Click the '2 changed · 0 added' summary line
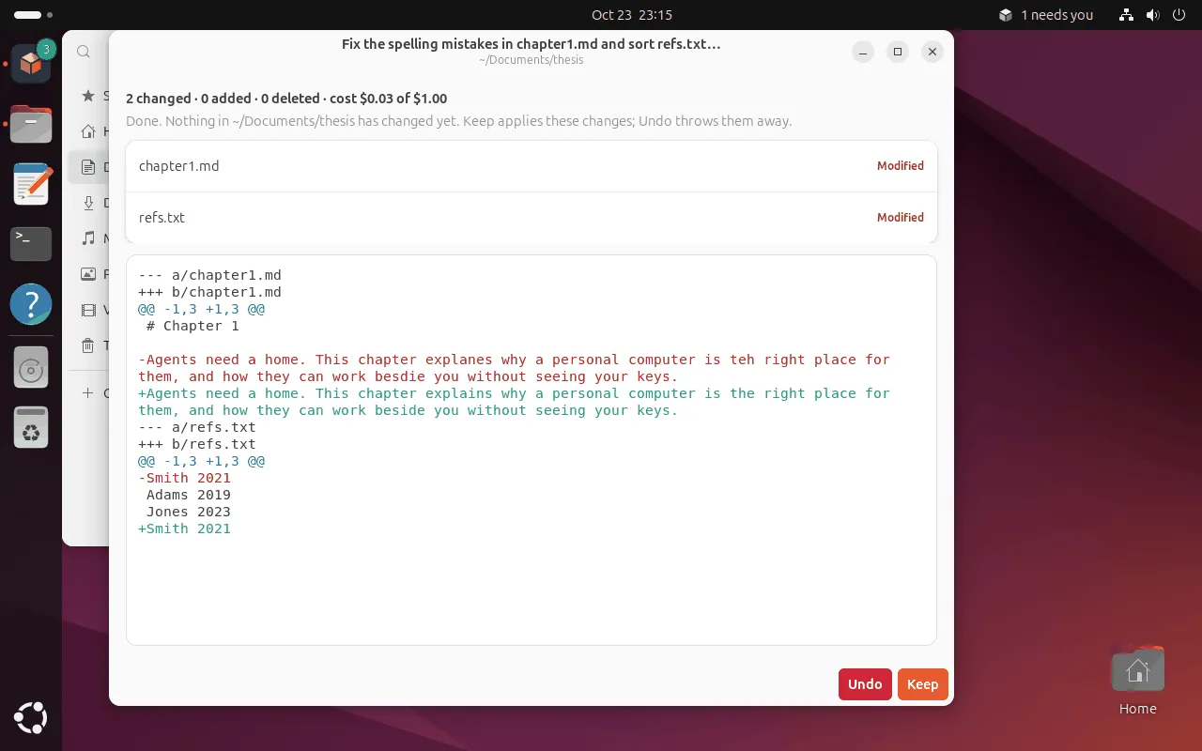 coord(286,99)
